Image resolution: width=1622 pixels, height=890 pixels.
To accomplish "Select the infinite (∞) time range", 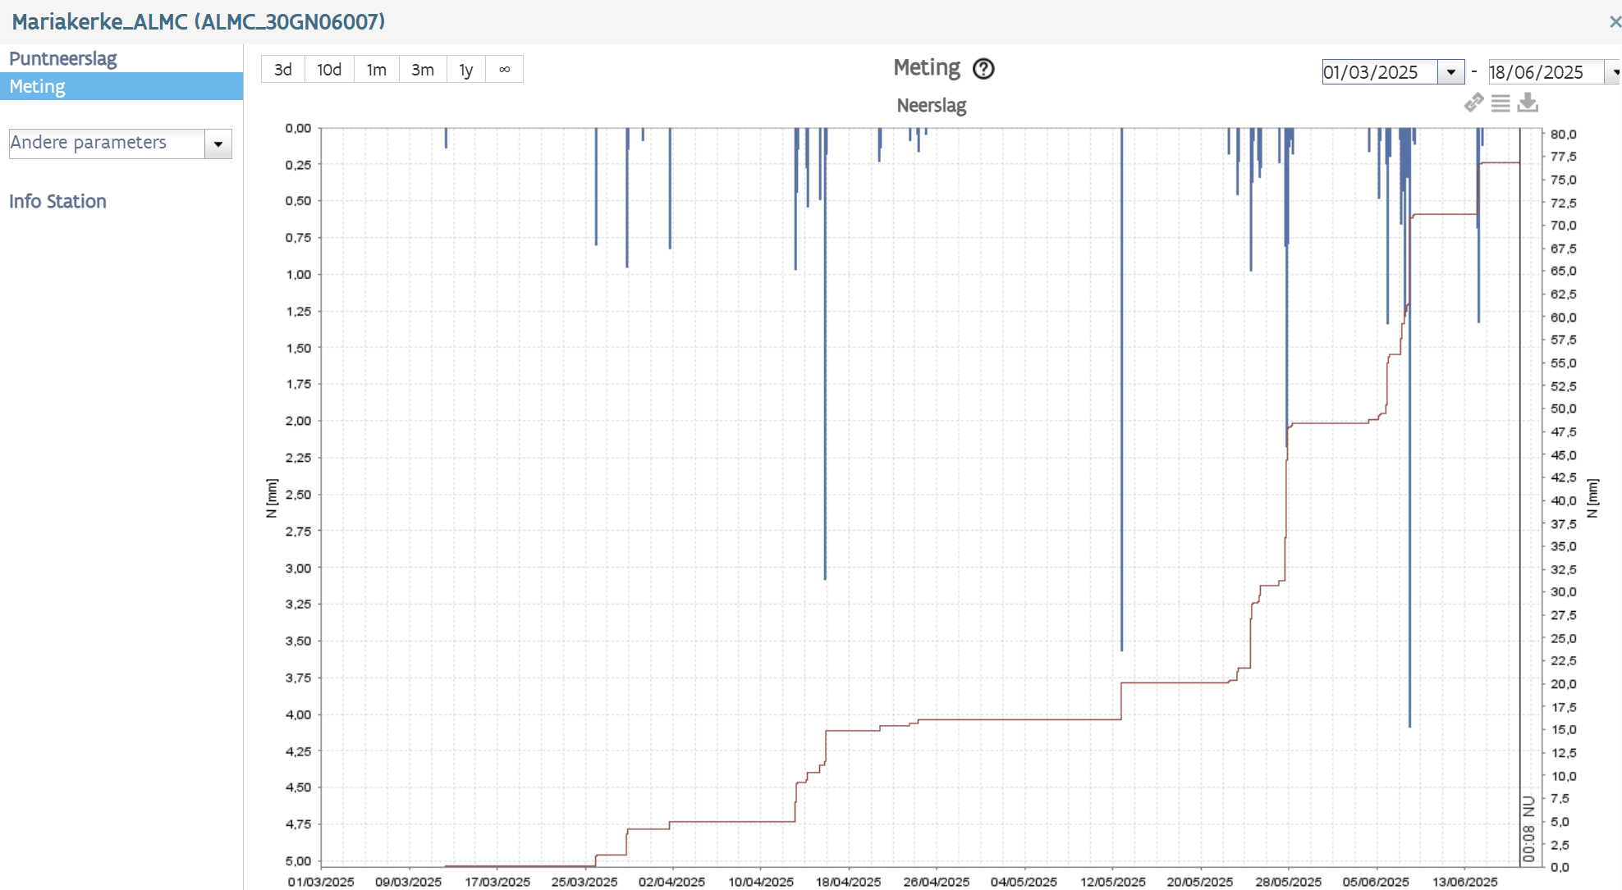I will (504, 70).
